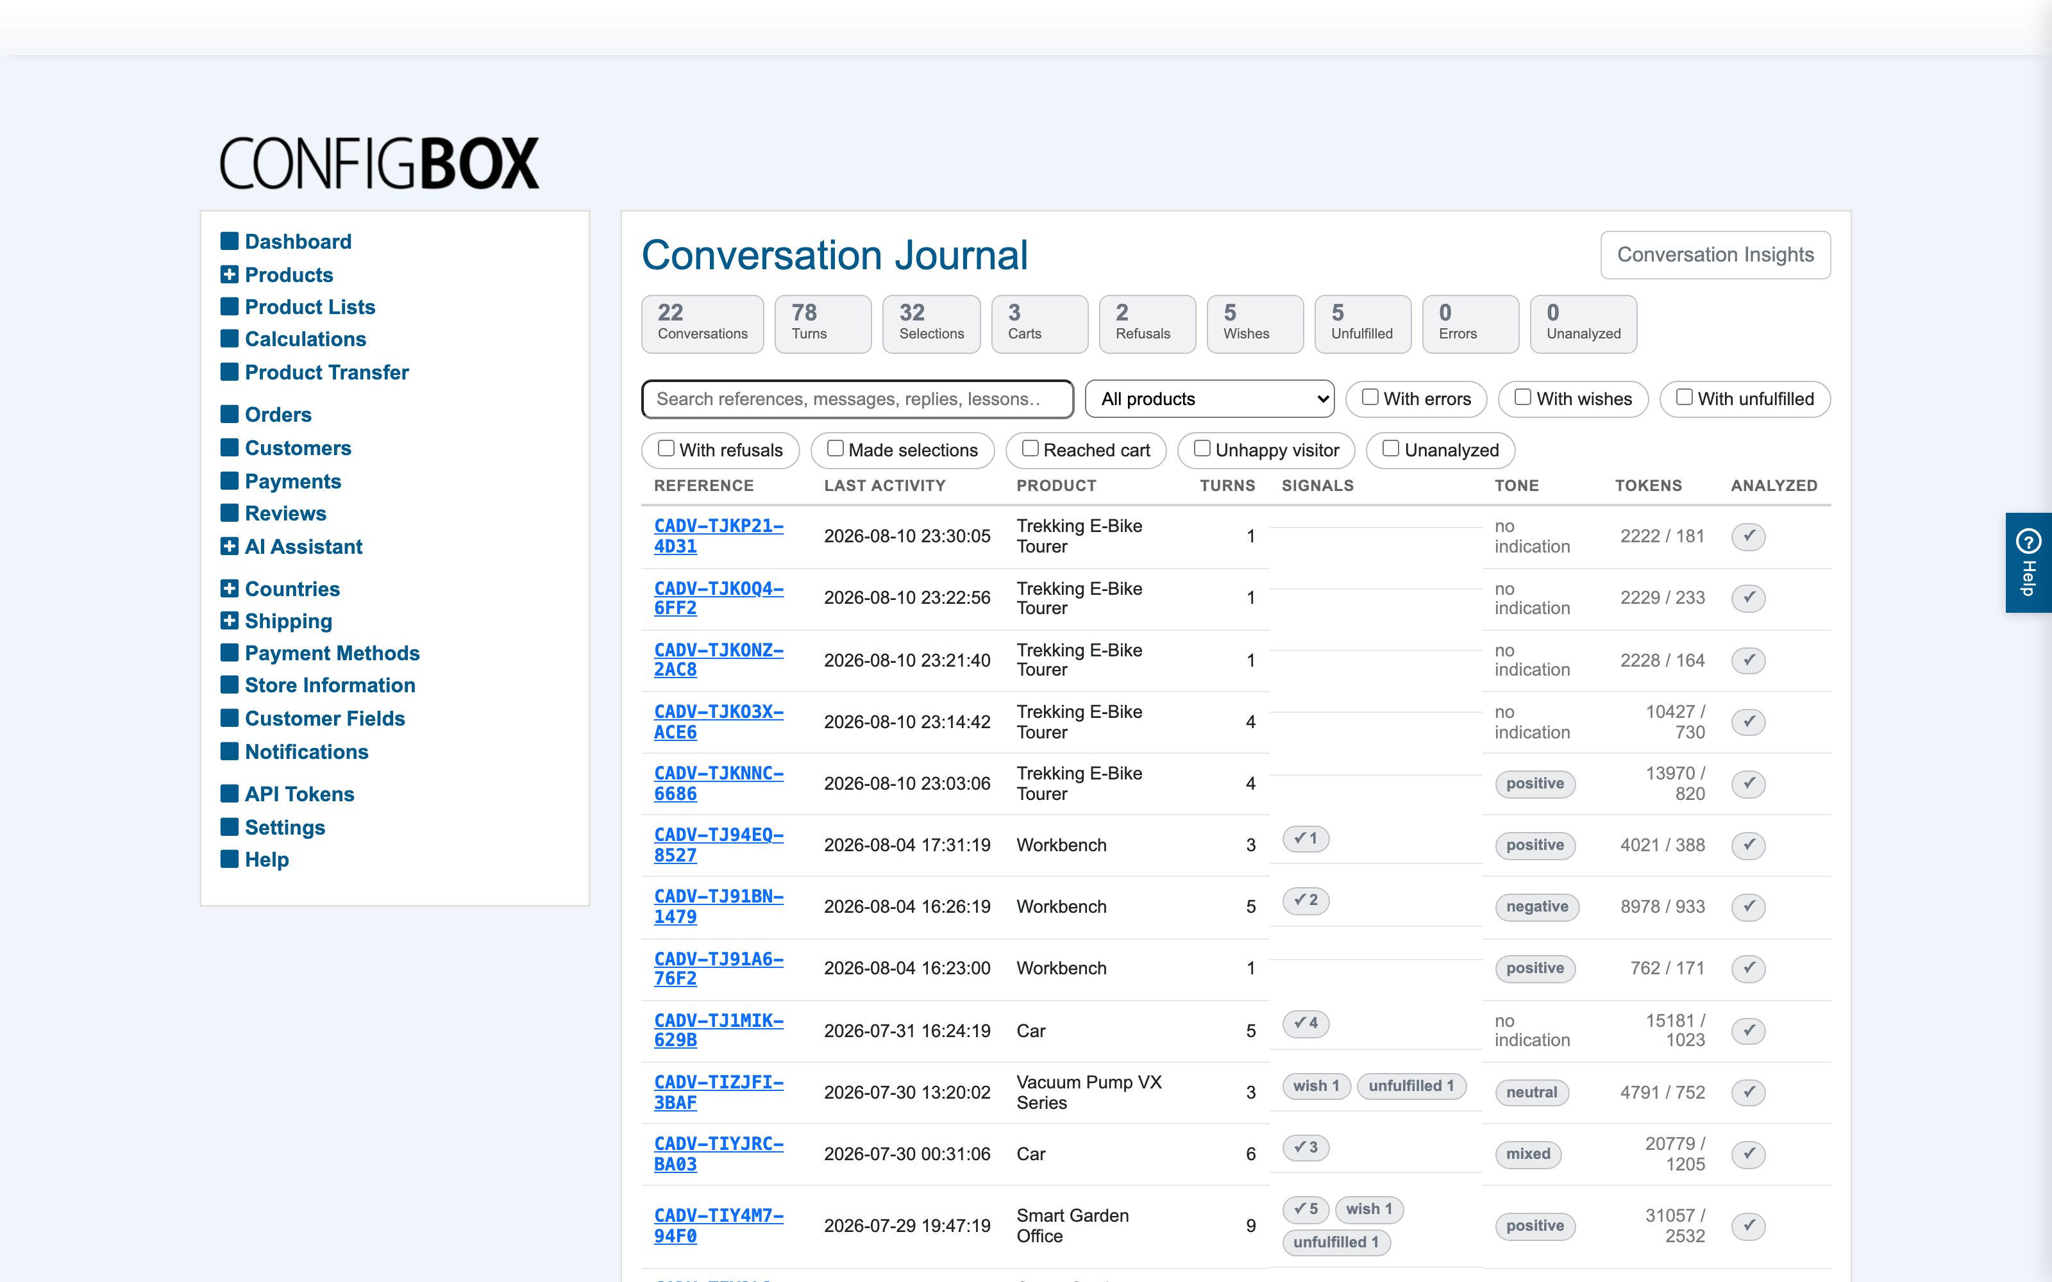Screen dimensions: 2052x1282
Task: Click the Reviews square icon
Action: 229,512
